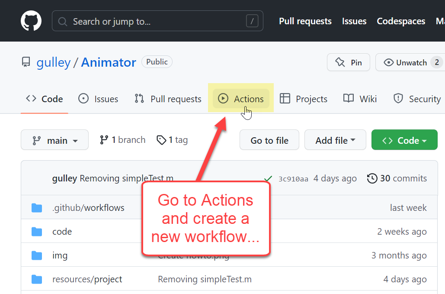Click the commit history clock icon
445x294 pixels.
[x=372, y=178]
